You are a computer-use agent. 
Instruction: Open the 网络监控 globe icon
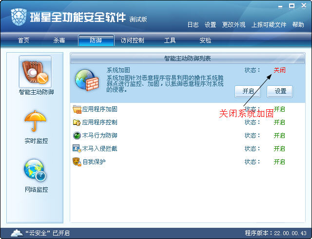[x=35, y=170]
